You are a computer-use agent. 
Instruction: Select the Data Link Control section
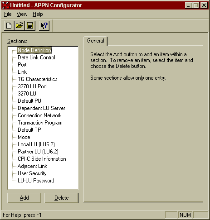[36, 57]
